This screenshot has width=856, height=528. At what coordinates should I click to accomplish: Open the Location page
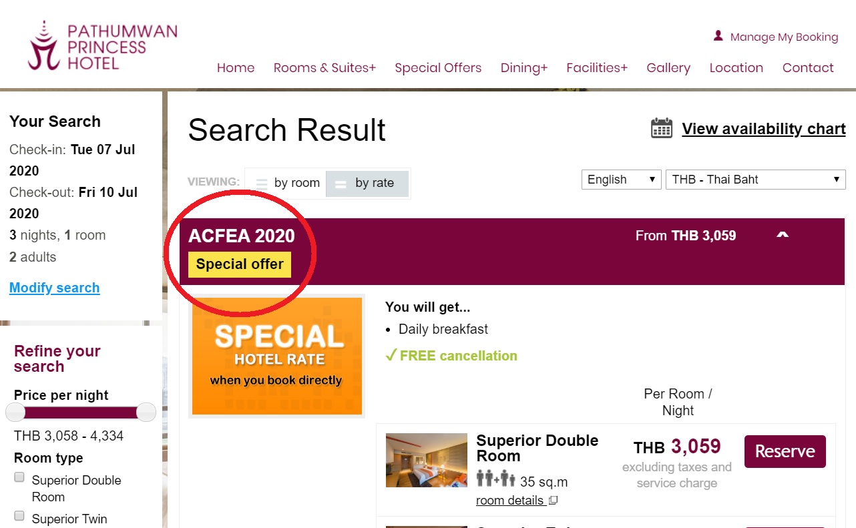(x=736, y=67)
